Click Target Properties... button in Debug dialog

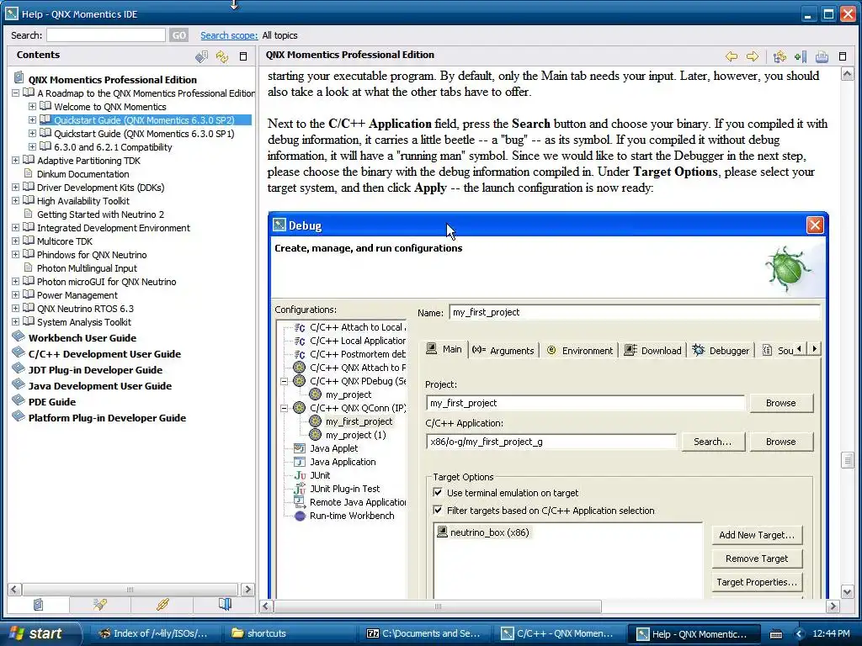(757, 582)
